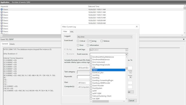The image size is (186, 105).
Task: Tick the exFAT-SQM source checkbox
Action: click(x=91, y=93)
